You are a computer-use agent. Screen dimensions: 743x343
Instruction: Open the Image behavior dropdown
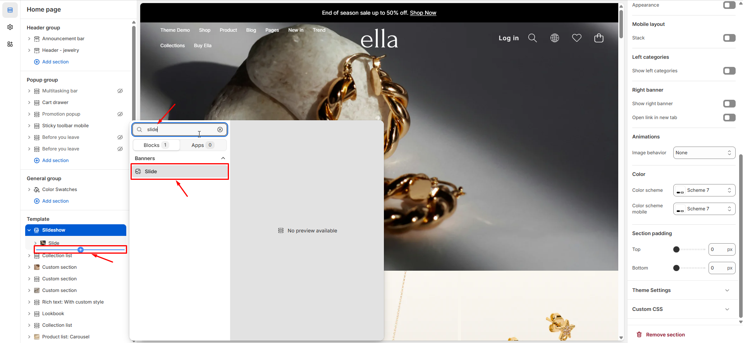[x=704, y=153]
